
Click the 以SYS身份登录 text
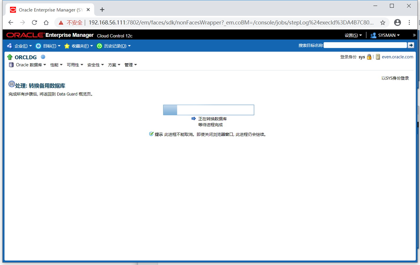395,78
